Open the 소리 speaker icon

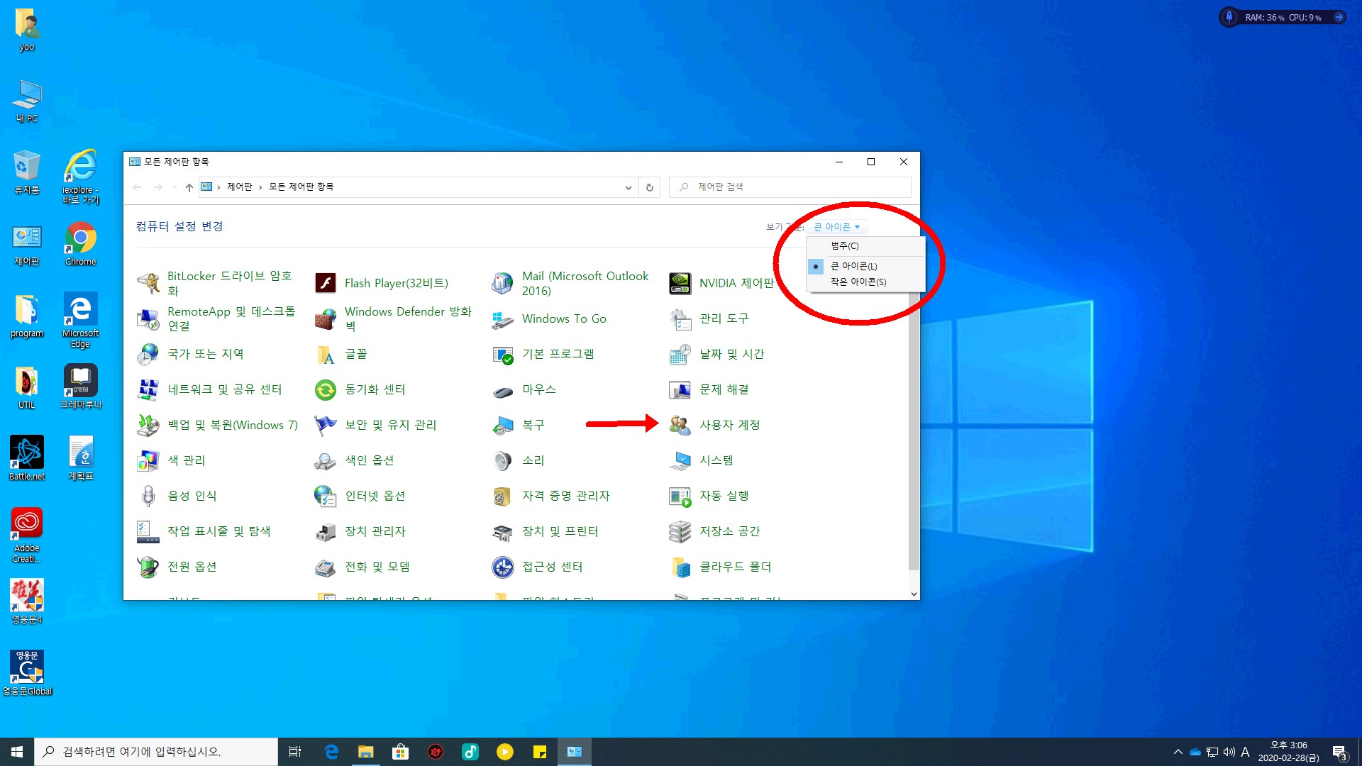503,460
